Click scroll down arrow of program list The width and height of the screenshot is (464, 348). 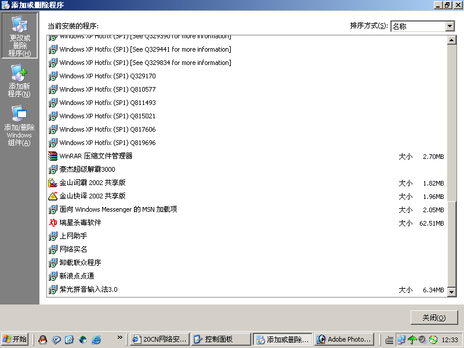pyautogui.click(x=452, y=292)
